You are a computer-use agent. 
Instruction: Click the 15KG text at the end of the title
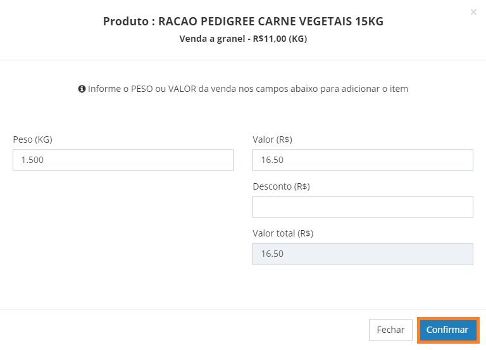(x=369, y=22)
